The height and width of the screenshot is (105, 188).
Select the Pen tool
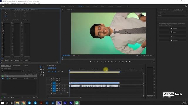pos(44,72)
